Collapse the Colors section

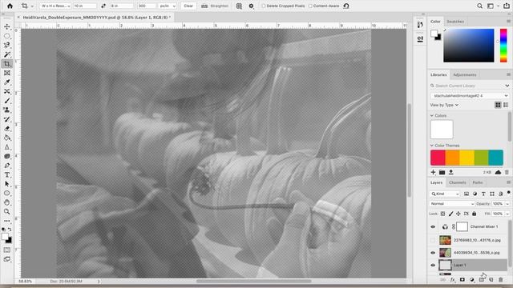click(431, 115)
